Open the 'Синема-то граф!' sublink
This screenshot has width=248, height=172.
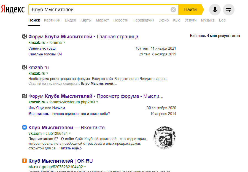pos(42,49)
